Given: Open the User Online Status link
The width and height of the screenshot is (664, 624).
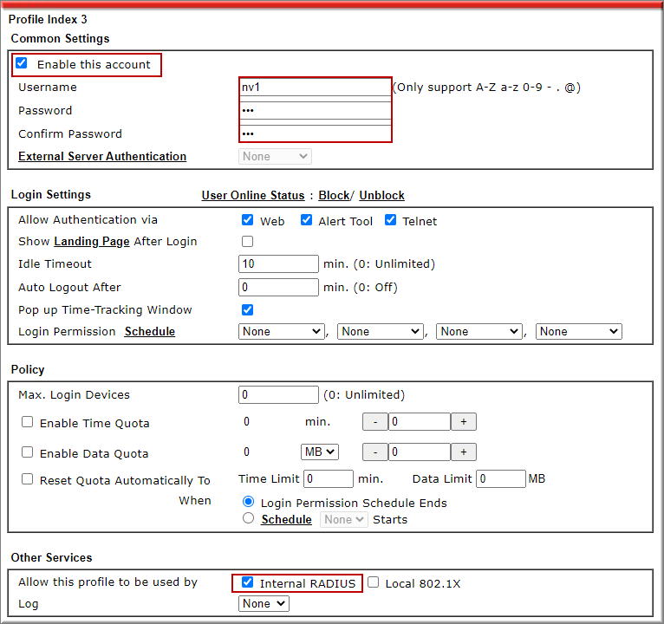Looking at the screenshot, I should [x=253, y=196].
